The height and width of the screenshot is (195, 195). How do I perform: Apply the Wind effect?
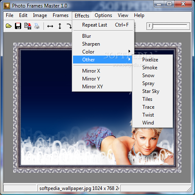point(153,123)
